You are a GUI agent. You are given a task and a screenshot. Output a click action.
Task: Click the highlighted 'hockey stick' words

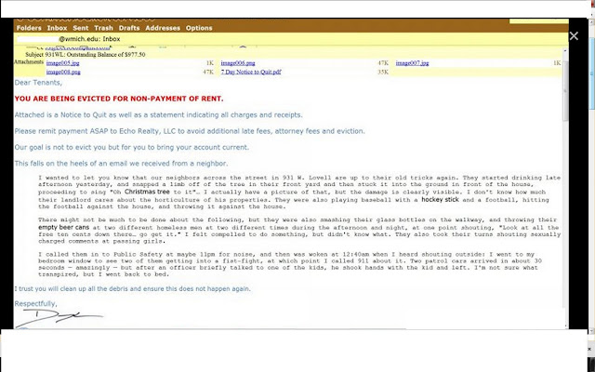440,199
